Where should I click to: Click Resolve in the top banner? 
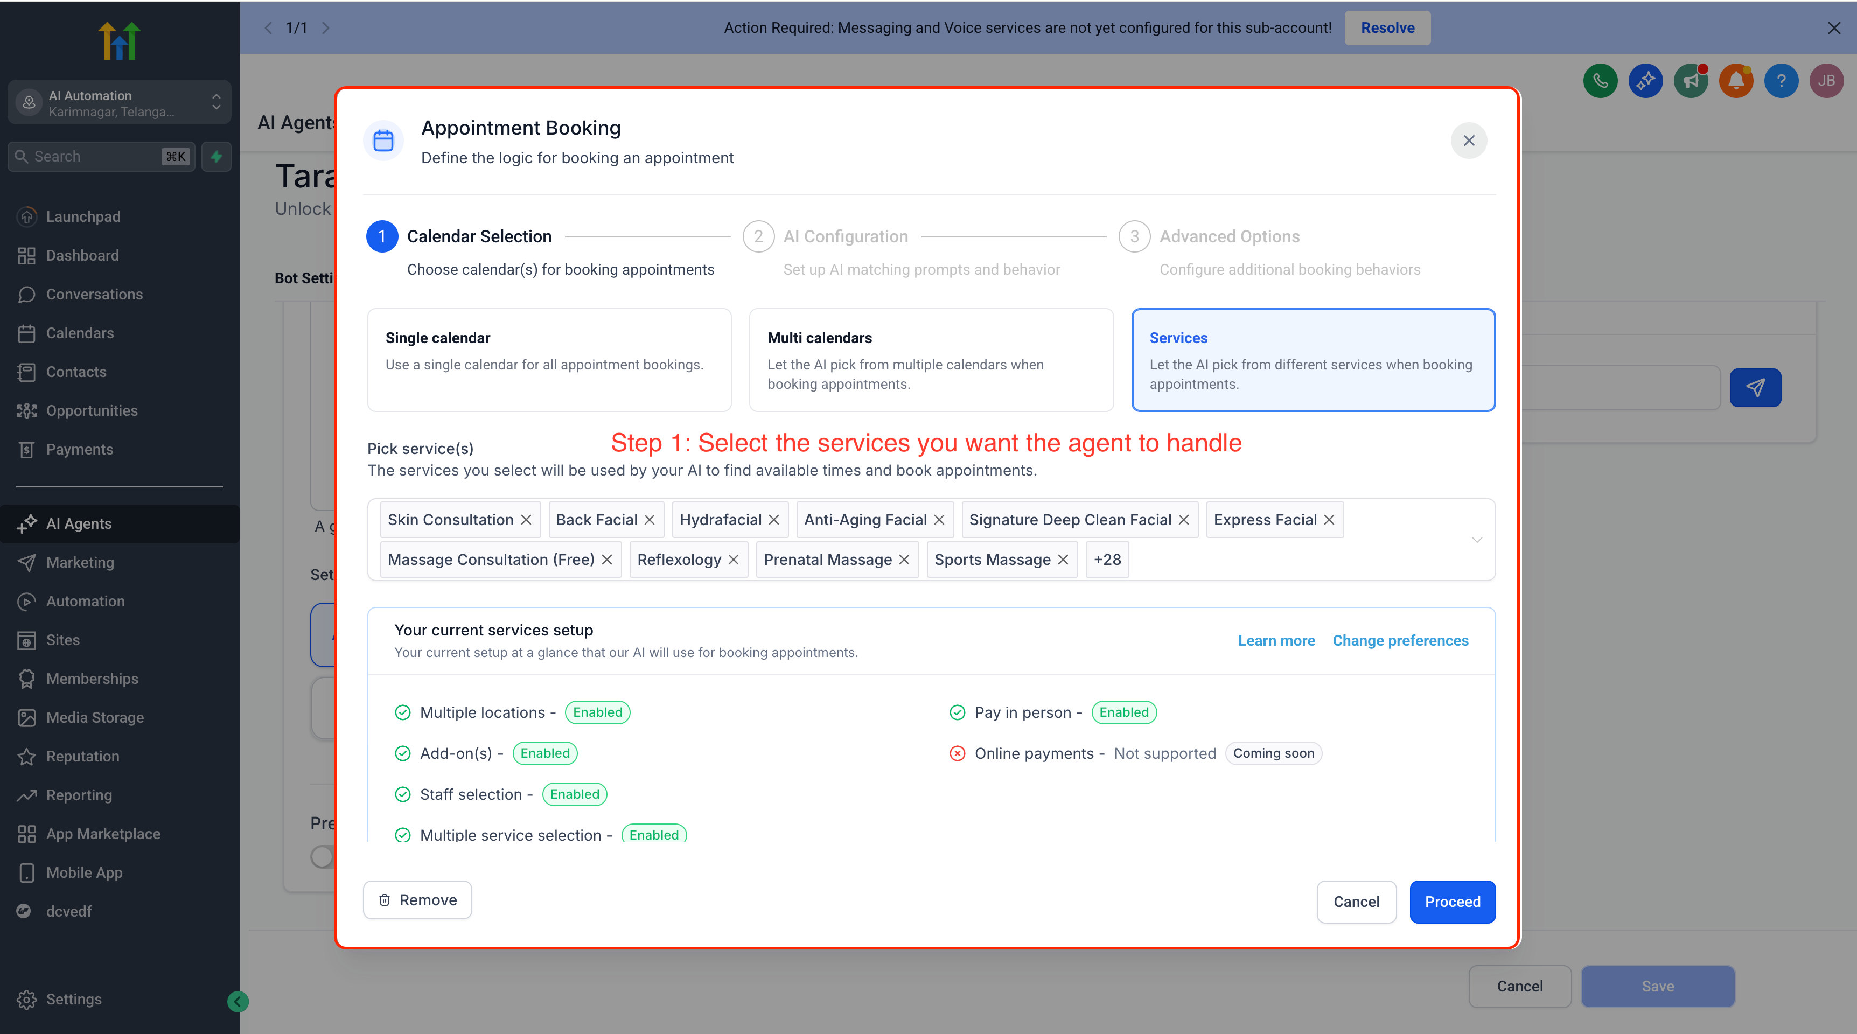point(1387,28)
